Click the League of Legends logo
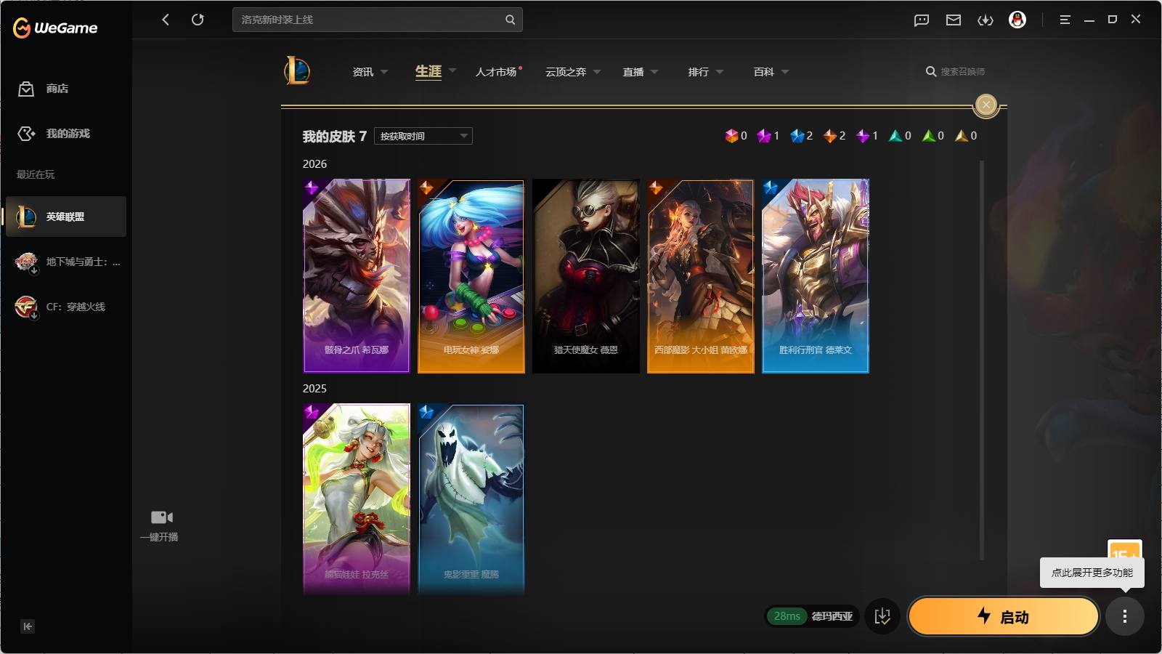The width and height of the screenshot is (1162, 654). [297, 70]
